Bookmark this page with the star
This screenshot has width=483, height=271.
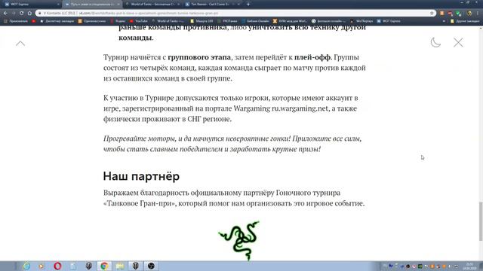[x=432, y=14]
